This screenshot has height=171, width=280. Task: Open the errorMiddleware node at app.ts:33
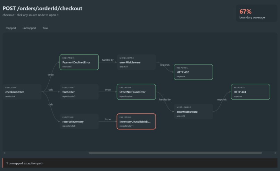136,62
